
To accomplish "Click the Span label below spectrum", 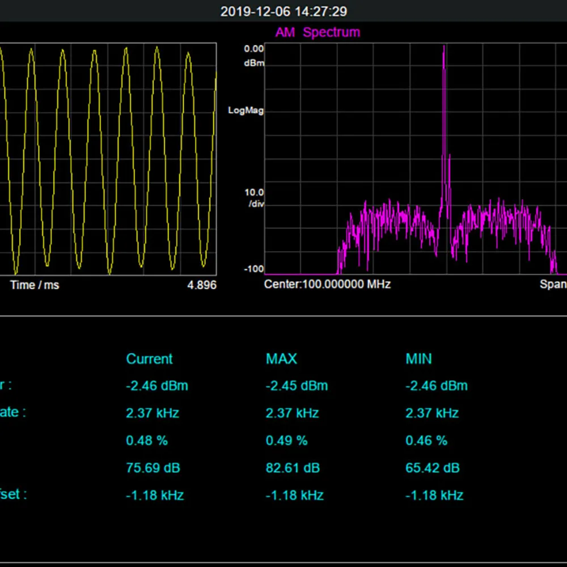I will (x=553, y=284).
